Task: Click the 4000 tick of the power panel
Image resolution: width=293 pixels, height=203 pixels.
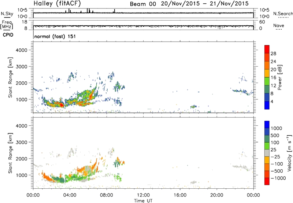Action: point(21,50)
